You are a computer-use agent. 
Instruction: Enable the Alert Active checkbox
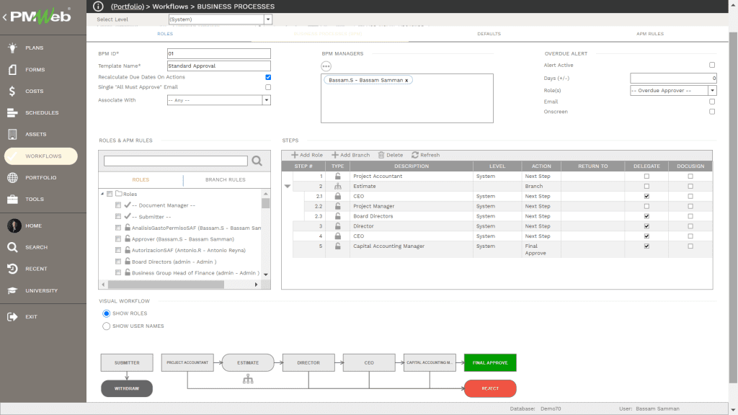[x=712, y=65]
